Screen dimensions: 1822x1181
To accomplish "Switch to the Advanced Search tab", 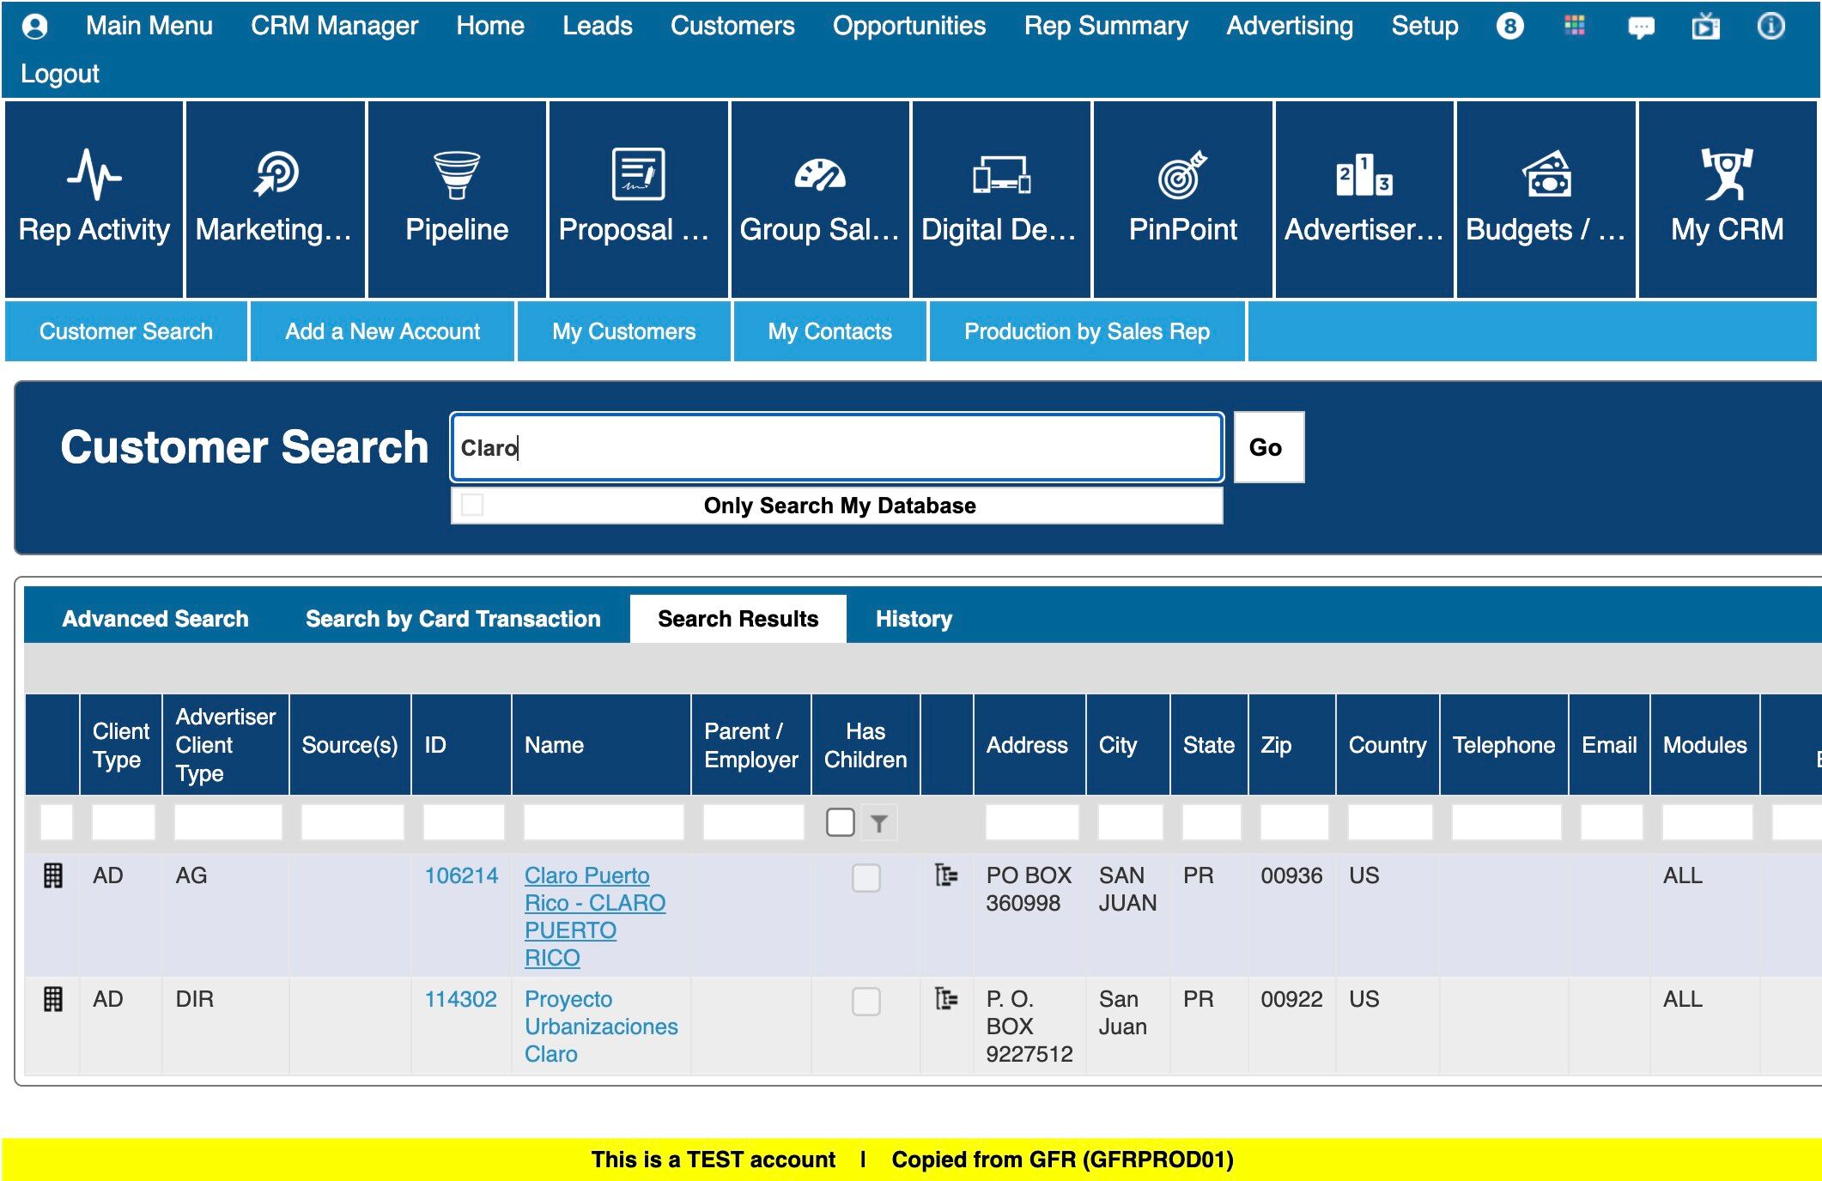I will click(x=155, y=619).
